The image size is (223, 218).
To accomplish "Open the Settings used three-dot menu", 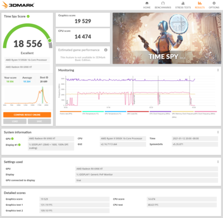I will click(x=218, y=162).
